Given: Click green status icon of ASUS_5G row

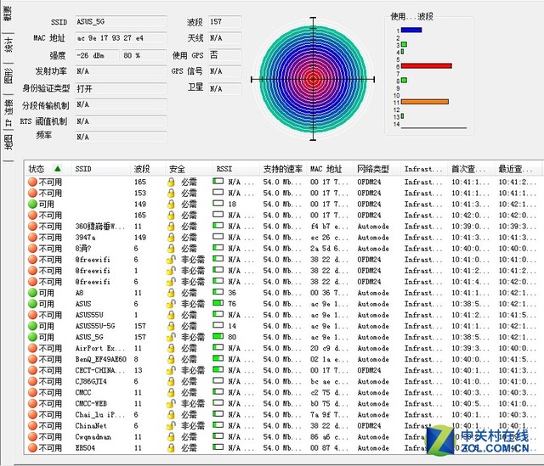Looking at the screenshot, I should [x=32, y=337].
